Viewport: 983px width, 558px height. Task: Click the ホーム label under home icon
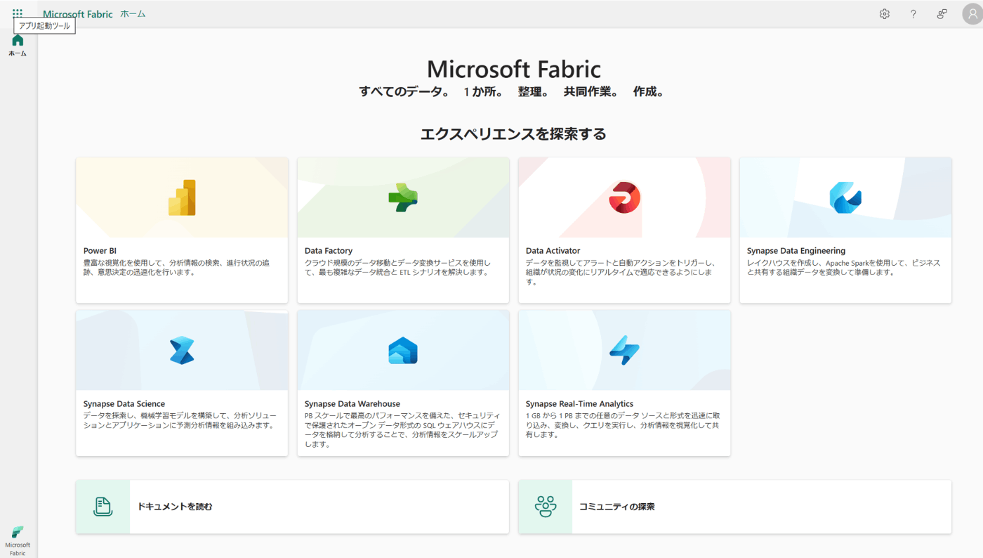click(x=18, y=53)
